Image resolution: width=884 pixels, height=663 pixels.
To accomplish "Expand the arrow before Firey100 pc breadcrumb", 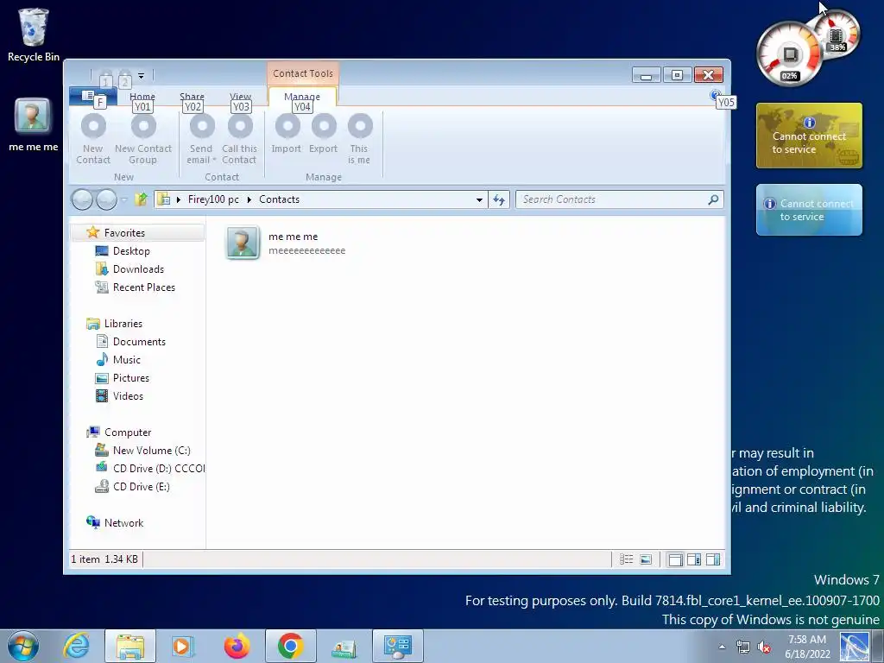I will (x=179, y=199).
